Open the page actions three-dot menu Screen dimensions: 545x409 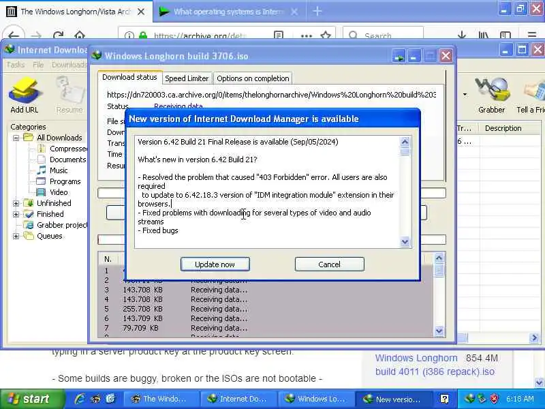click(x=306, y=35)
